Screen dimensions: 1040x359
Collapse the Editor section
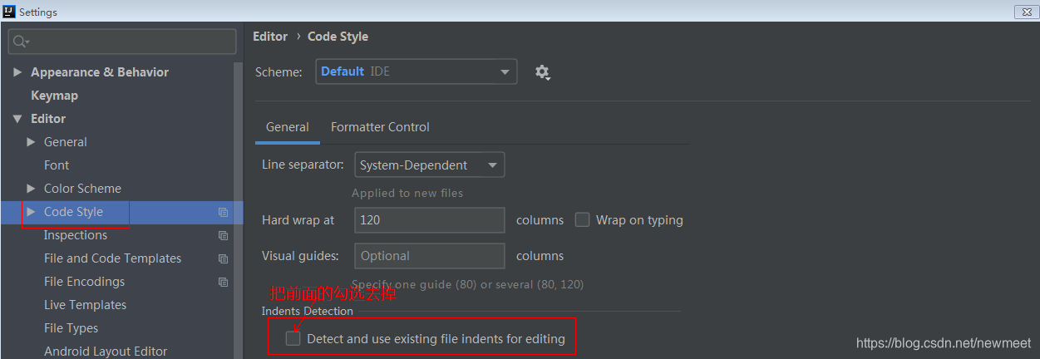pyautogui.click(x=17, y=119)
